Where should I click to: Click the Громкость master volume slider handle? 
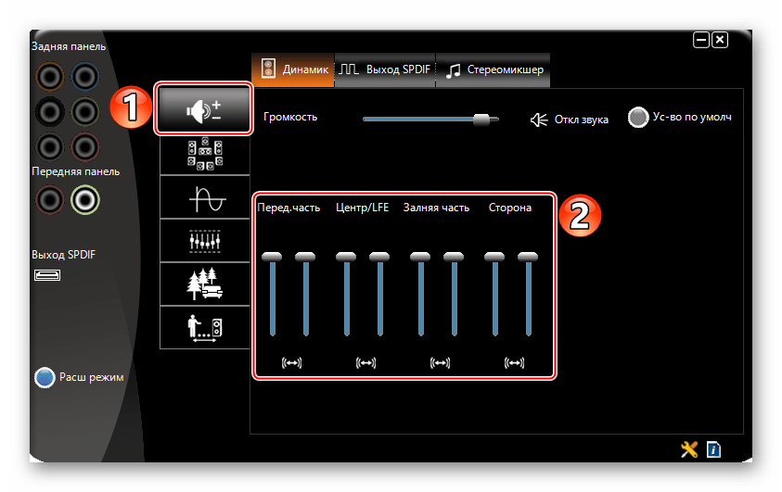tap(481, 119)
